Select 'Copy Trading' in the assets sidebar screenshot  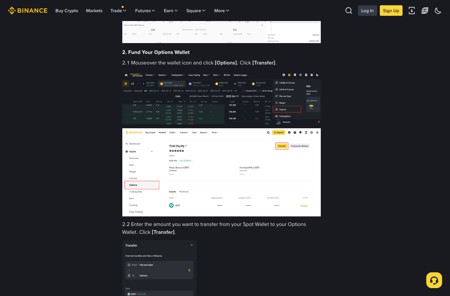[136, 212]
